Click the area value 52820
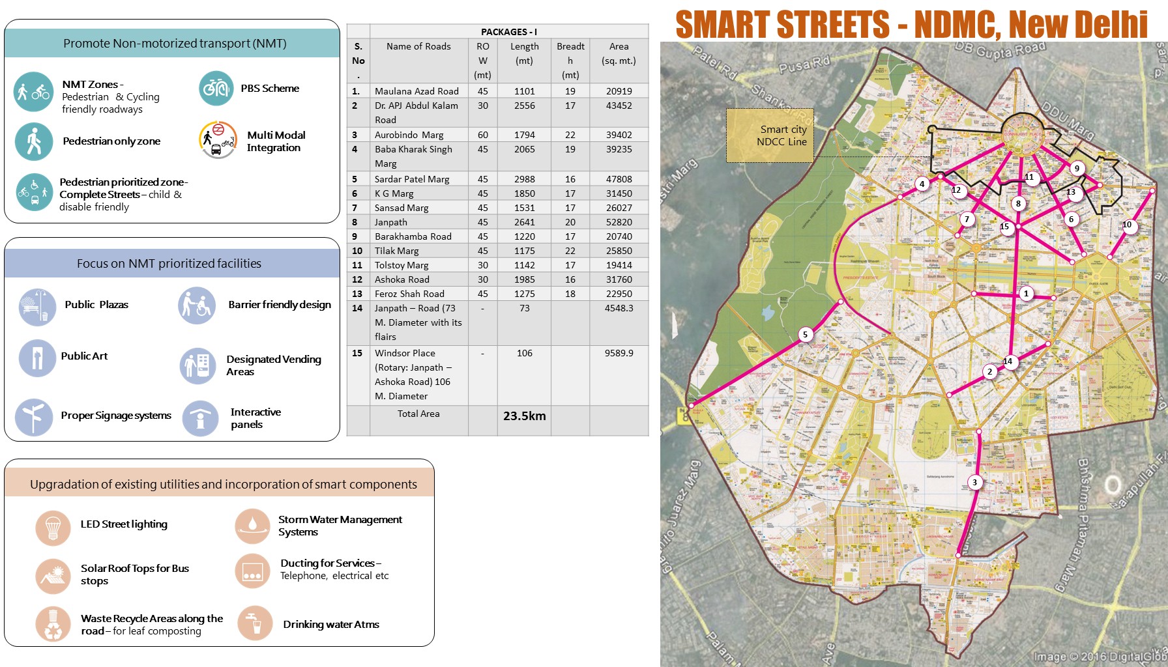 (619, 221)
